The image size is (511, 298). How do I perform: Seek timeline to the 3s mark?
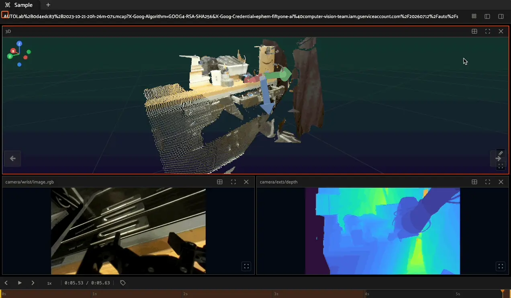tap(276, 294)
